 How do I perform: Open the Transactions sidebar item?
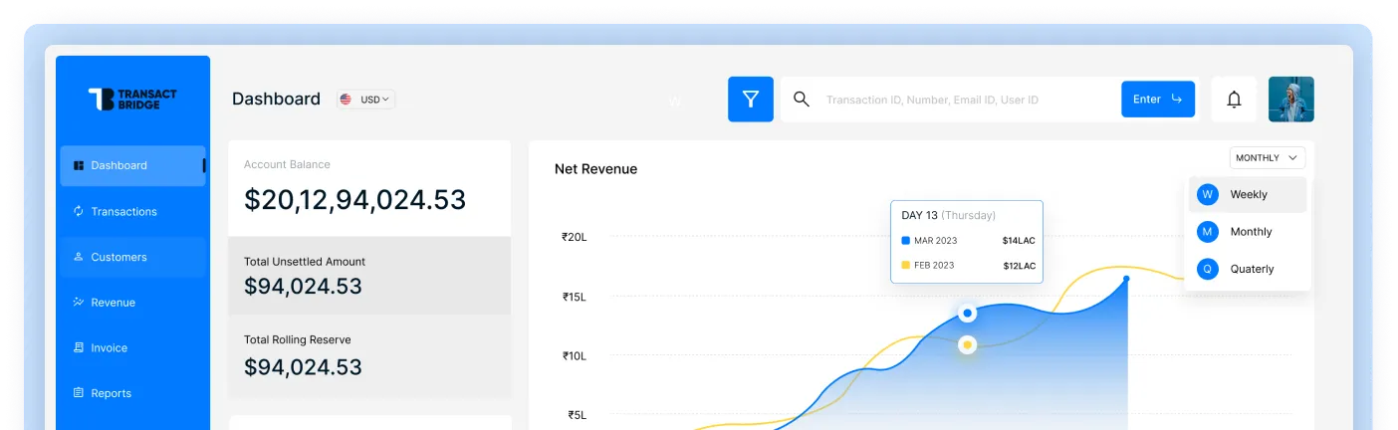click(x=132, y=211)
